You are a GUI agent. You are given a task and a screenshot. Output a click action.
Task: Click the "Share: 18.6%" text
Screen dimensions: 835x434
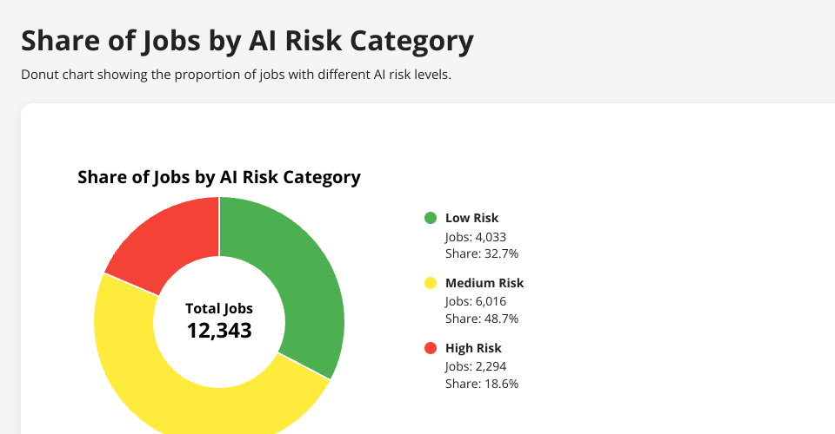pyautogui.click(x=482, y=384)
